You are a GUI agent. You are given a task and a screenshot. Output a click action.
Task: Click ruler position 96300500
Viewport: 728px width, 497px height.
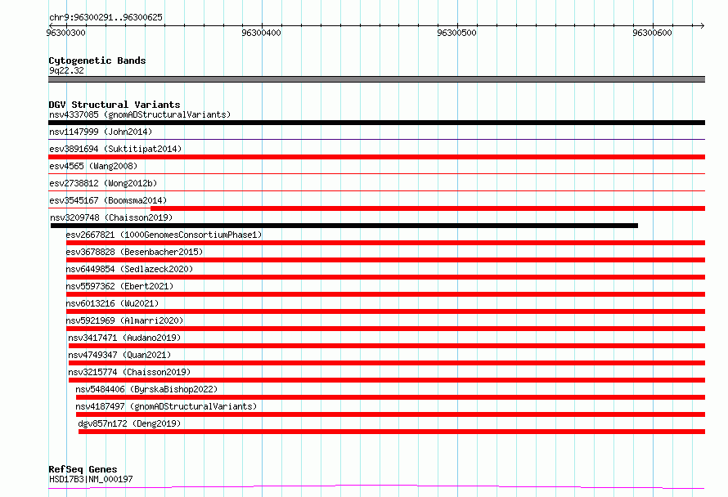click(457, 33)
